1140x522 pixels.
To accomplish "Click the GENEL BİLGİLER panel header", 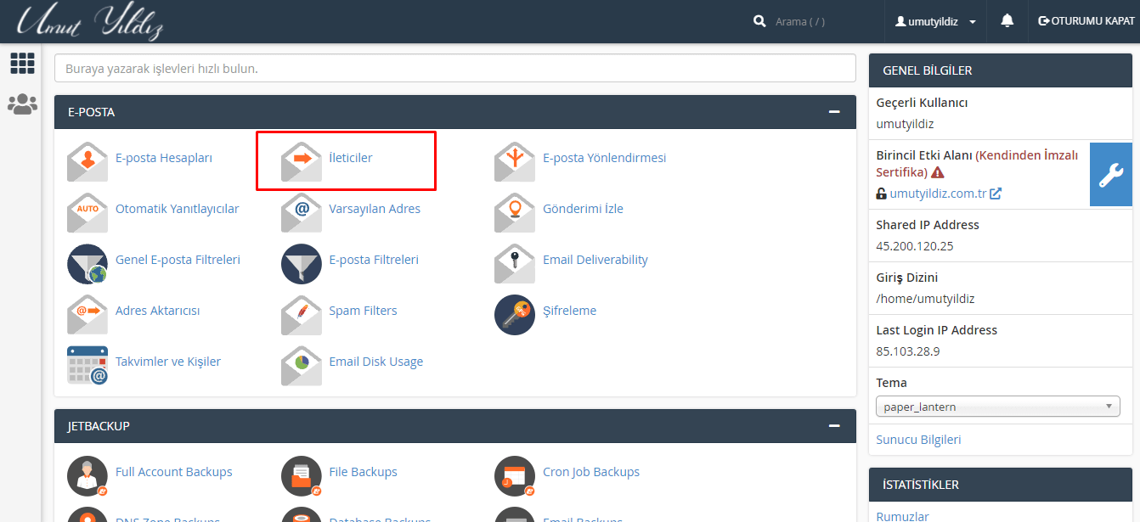I will pyautogui.click(x=1001, y=70).
